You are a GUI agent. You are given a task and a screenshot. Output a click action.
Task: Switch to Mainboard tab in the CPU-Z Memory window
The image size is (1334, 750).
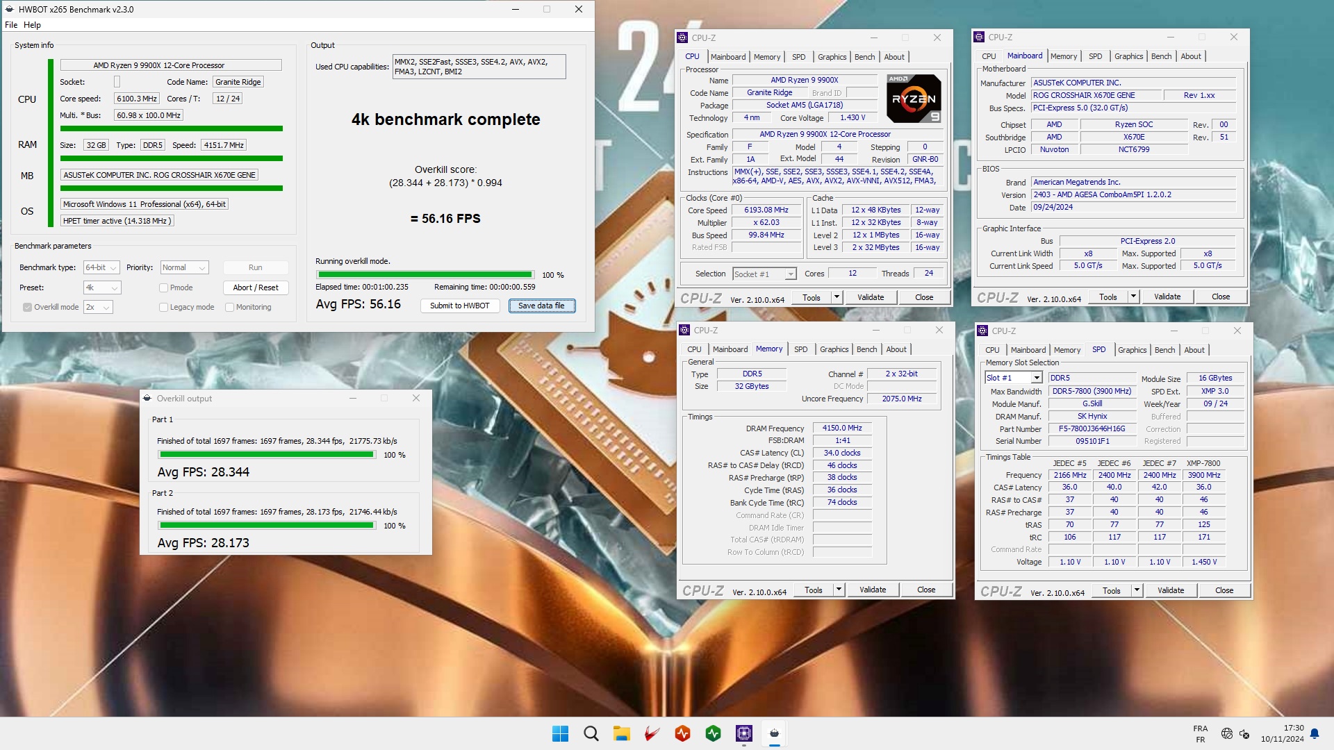click(x=730, y=349)
